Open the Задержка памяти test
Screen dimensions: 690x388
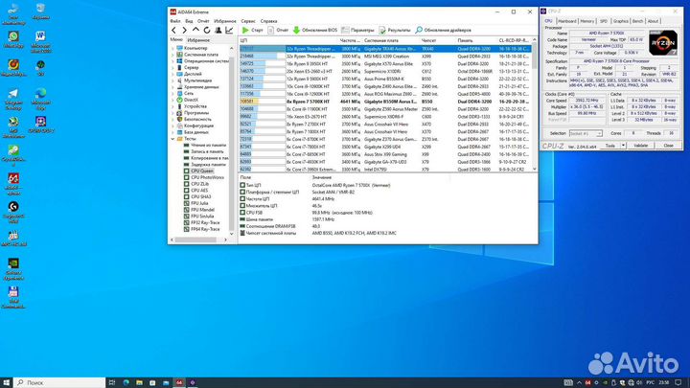(x=208, y=165)
